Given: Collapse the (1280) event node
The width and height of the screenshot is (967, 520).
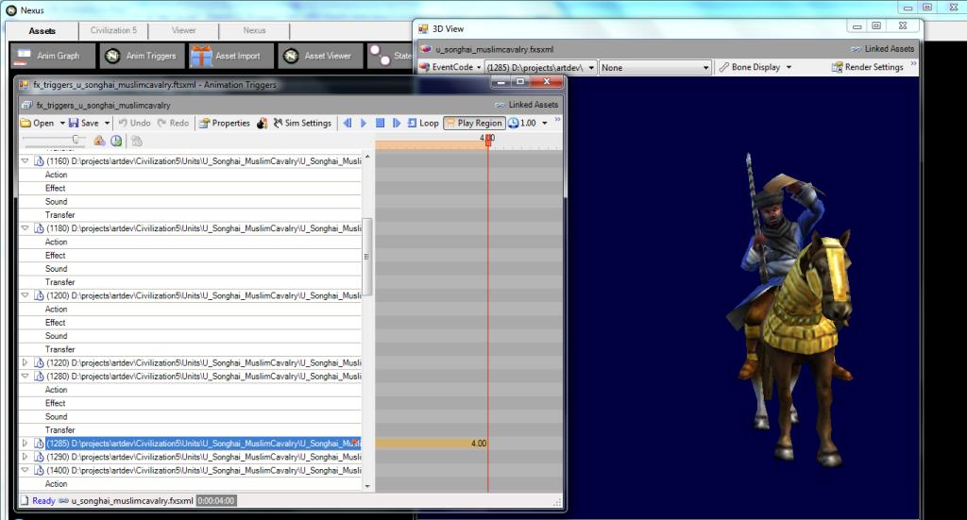Looking at the screenshot, I should [25, 376].
